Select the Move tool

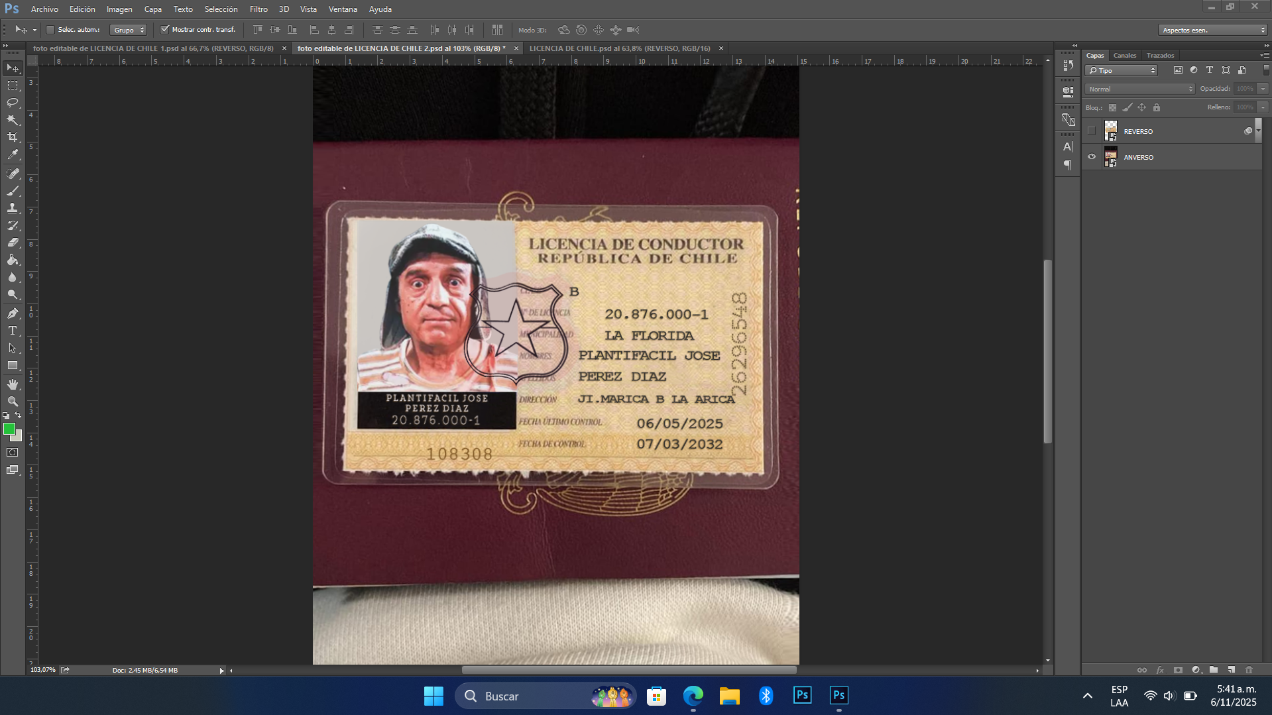pos(11,67)
